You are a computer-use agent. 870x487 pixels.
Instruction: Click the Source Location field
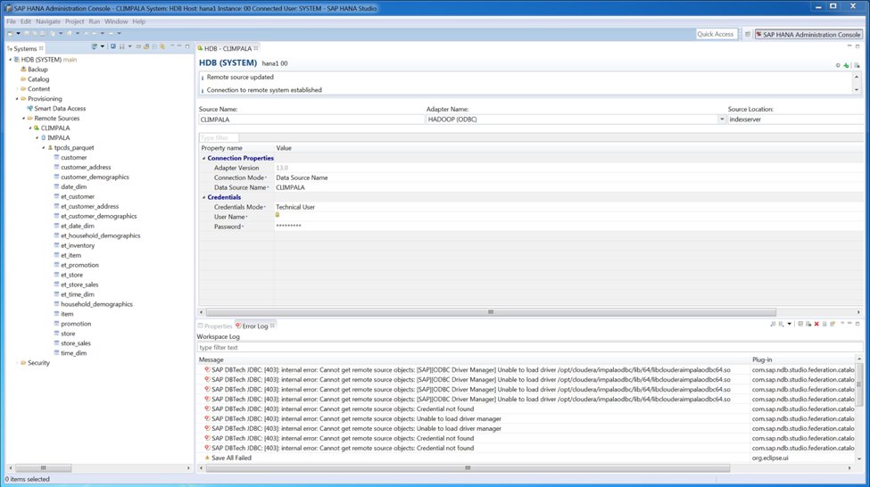pos(795,120)
